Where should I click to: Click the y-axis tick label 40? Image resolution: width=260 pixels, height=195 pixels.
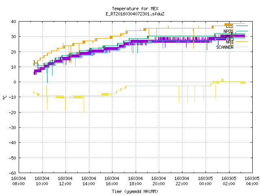(13, 22)
